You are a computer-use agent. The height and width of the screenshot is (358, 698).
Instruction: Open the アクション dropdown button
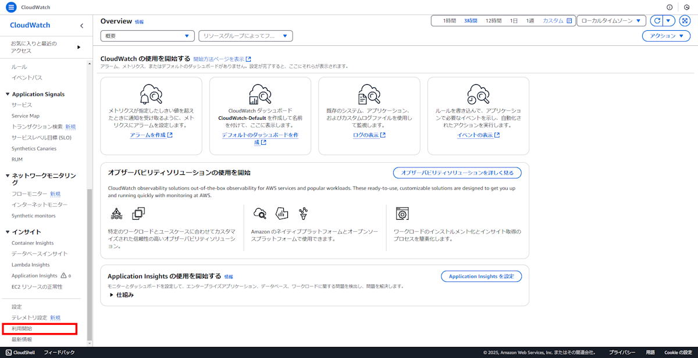tap(666, 36)
